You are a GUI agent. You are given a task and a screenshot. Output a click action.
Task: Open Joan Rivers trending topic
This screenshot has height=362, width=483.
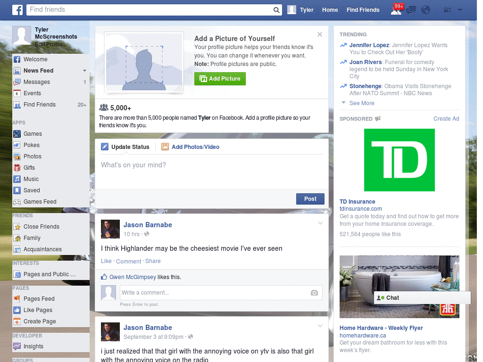click(366, 62)
